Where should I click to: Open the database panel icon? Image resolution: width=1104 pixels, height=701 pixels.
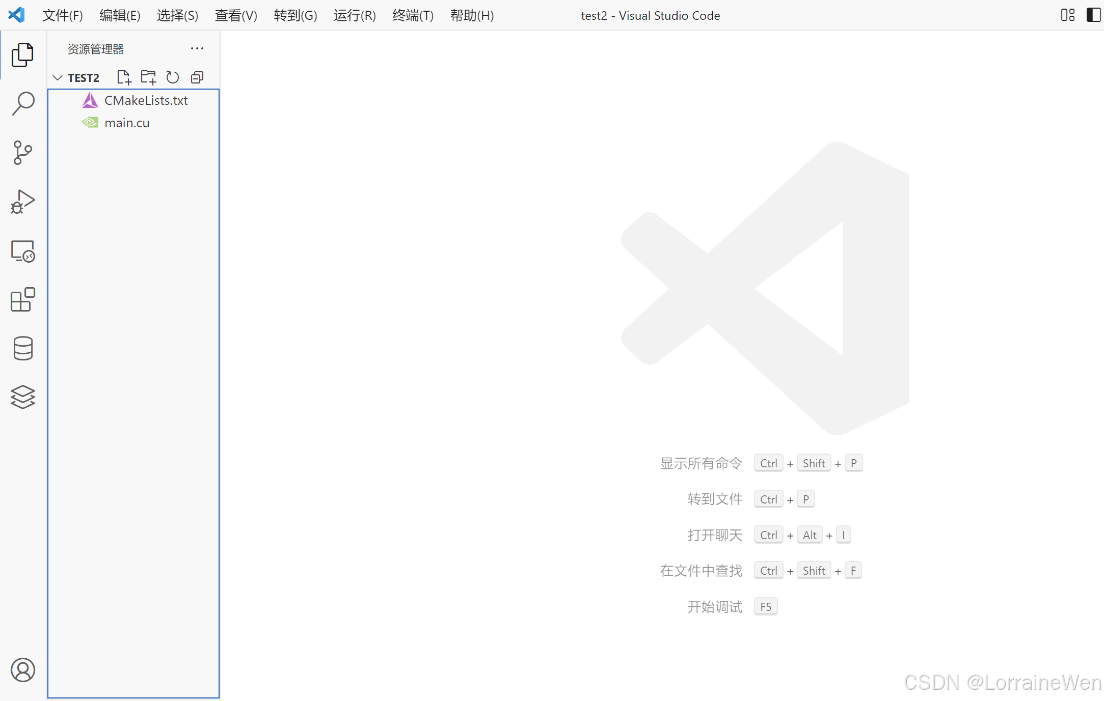(x=23, y=349)
